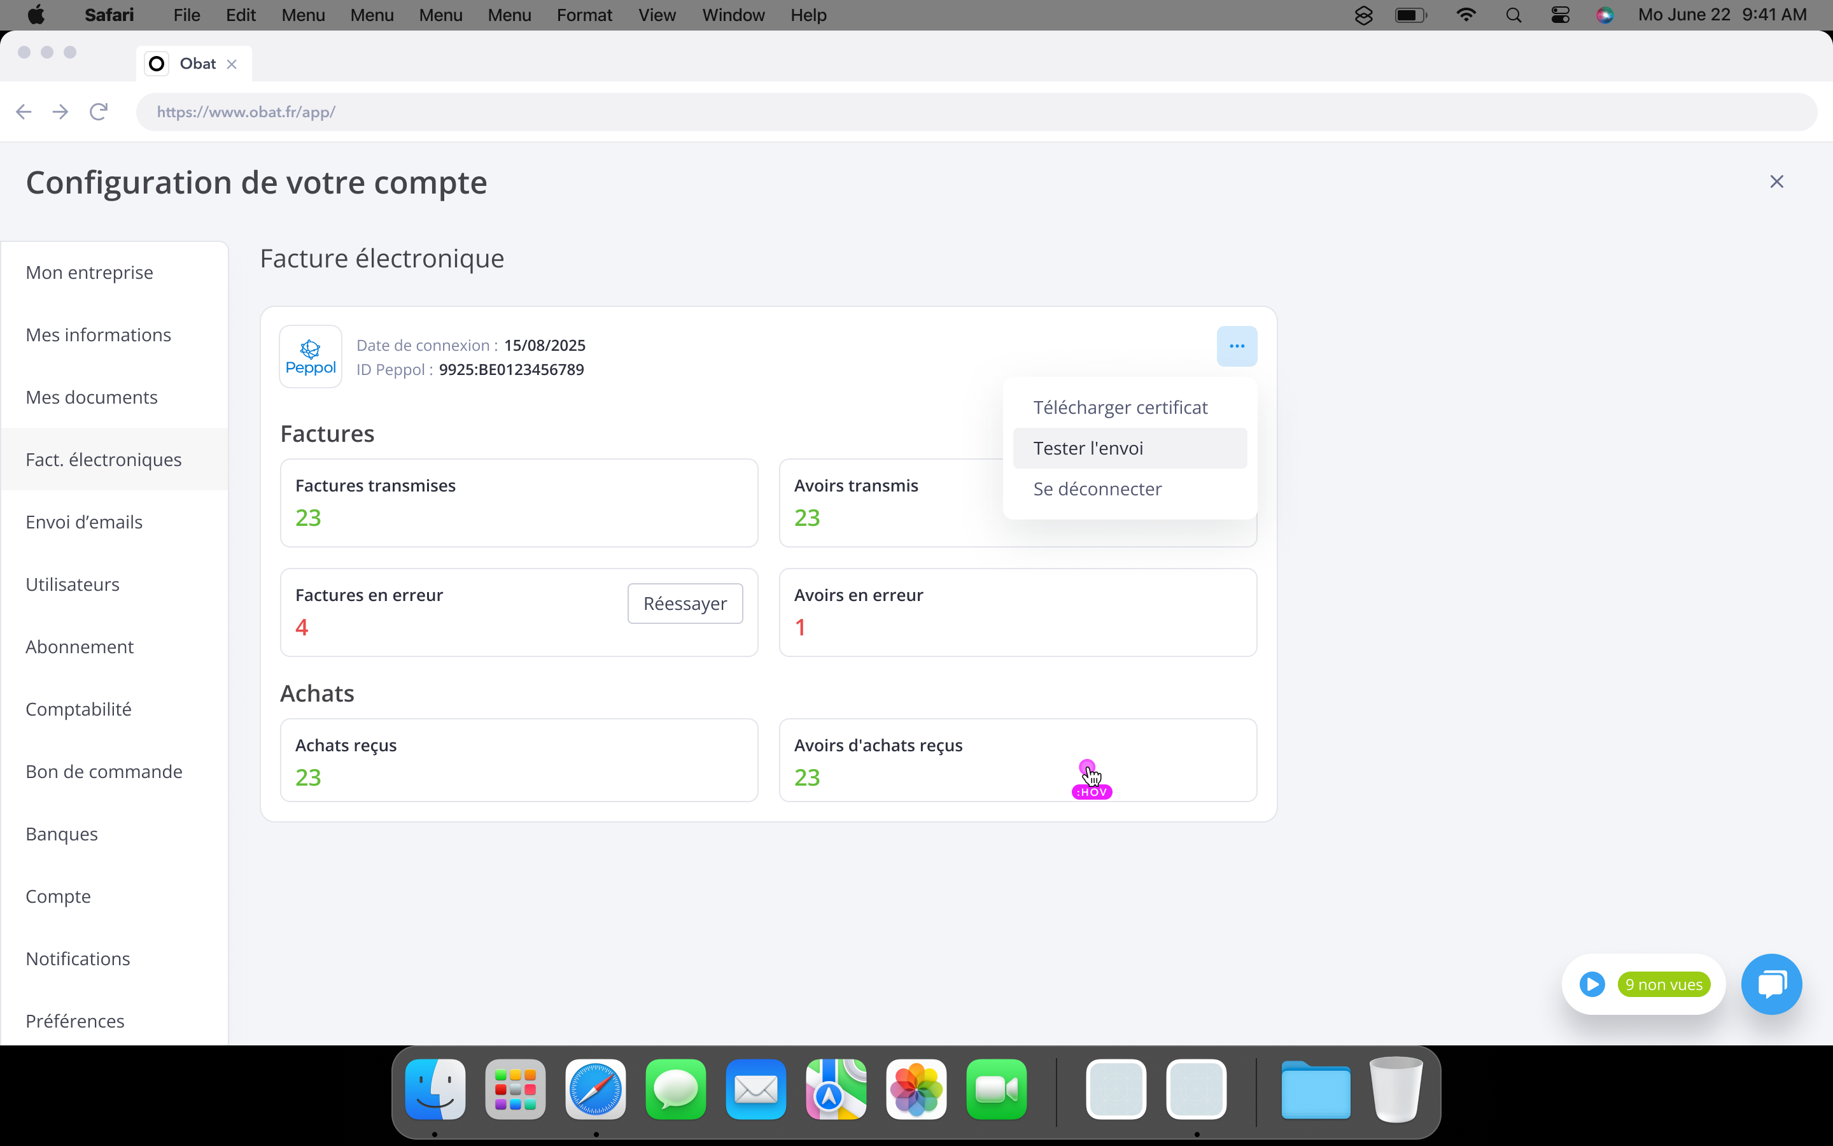The width and height of the screenshot is (1833, 1146).
Task: Select Télécharger certificat from the menu
Action: (x=1120, y=407)
